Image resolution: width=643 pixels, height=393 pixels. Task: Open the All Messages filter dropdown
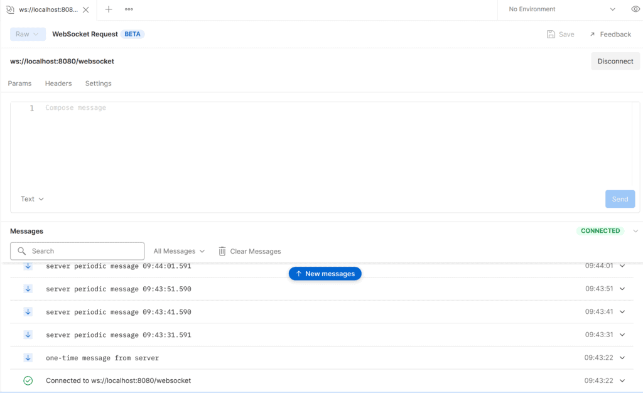[179, 250]
